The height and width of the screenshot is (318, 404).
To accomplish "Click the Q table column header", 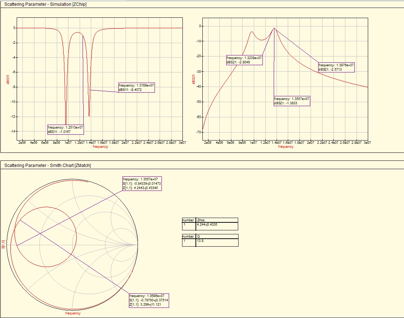I will click(217, 236).
